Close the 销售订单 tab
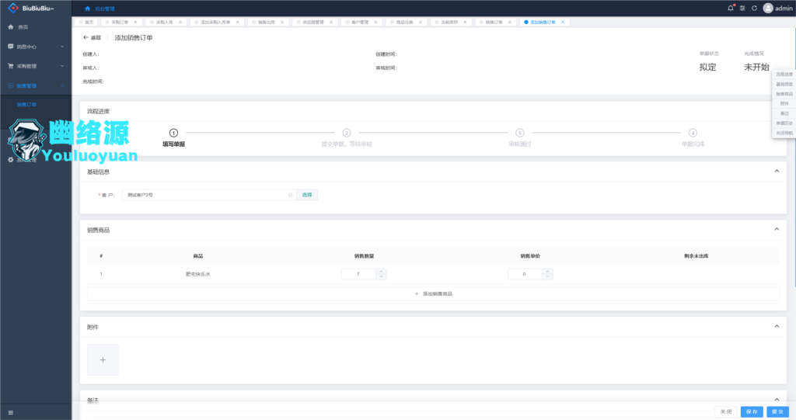 point(510,23)
